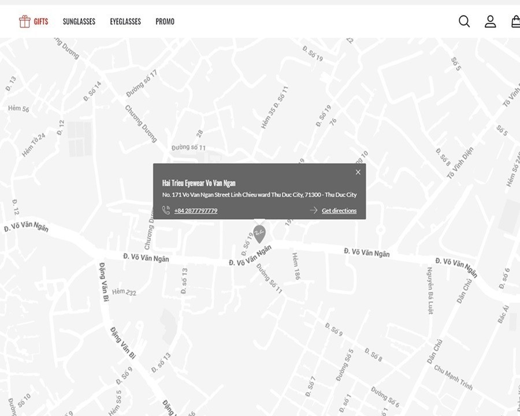Screen dimensions: 520x416
Task: Open the GIFTS menu item
Action: [x=40, y=21]
